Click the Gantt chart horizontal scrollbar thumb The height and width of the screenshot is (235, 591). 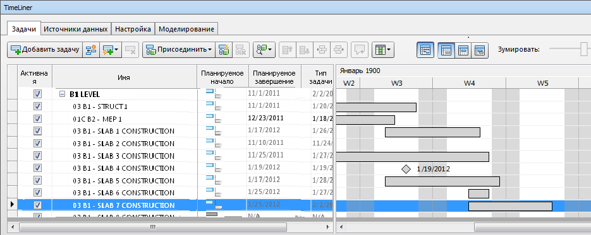point(533,227)
